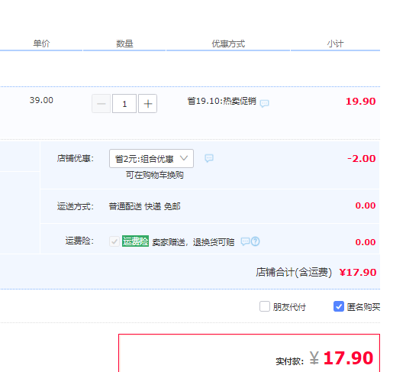
Task: Uncheck the 匿名购买 checkbox
Action: pos(339,306)
